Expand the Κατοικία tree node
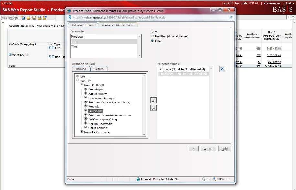Screen dimensions: 296x190 (86, 106)
